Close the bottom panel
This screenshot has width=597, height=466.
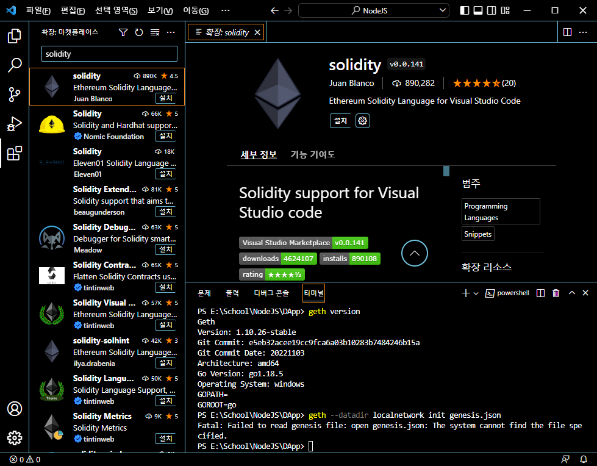585,293
